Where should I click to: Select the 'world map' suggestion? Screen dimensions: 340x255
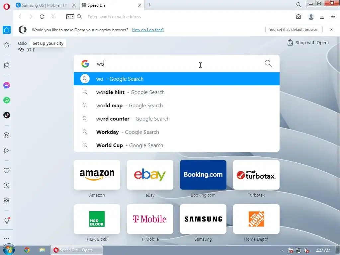[x=177, y=105]
